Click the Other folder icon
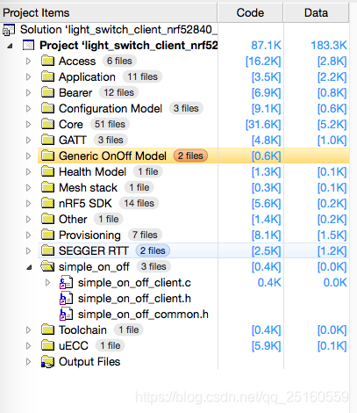This screenshot has width=357, height=413. [x=47, y=219]
